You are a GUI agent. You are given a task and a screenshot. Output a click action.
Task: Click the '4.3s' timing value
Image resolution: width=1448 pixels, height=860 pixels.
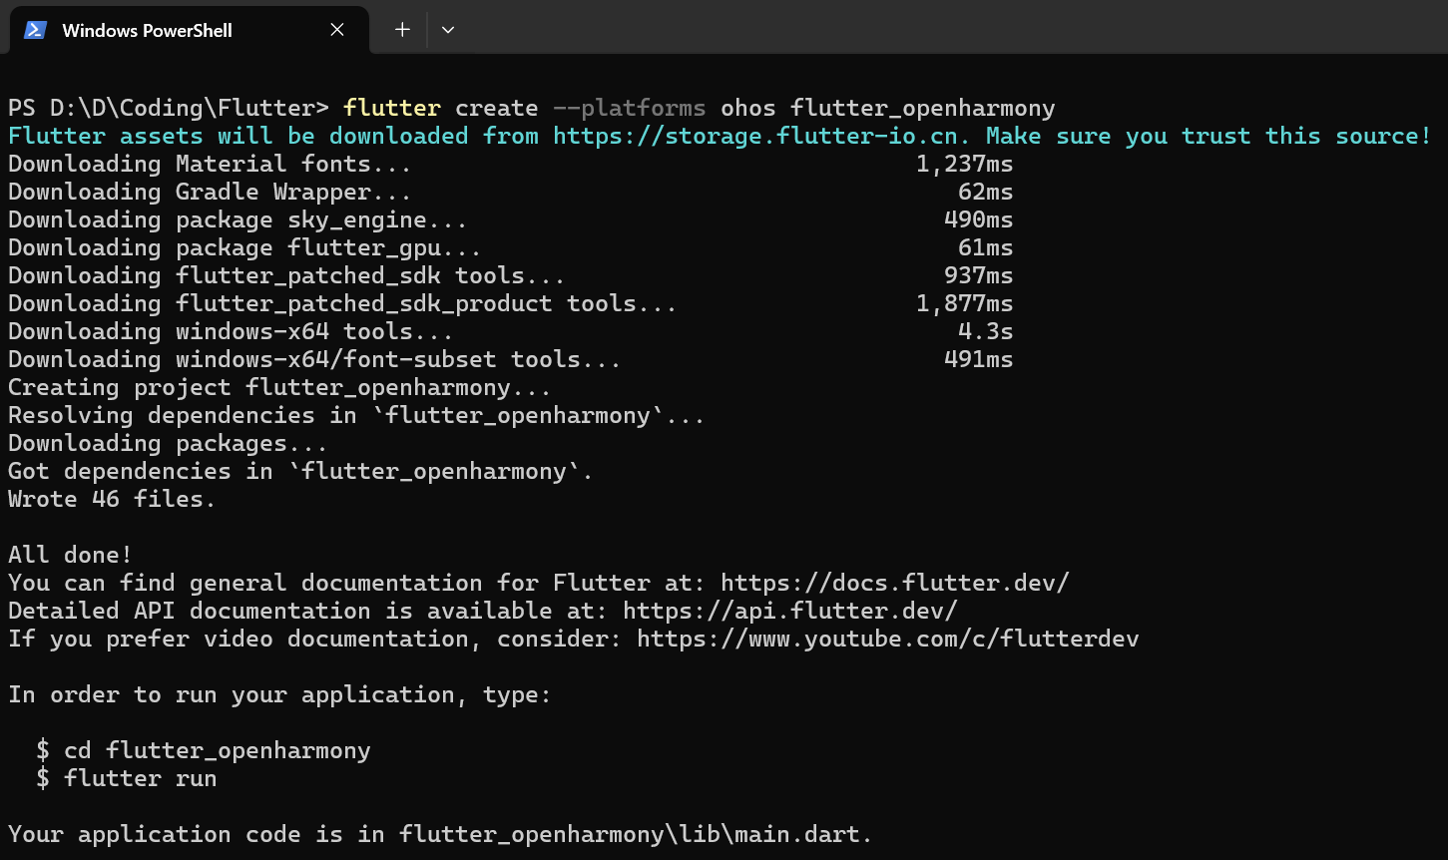(x=985, y=331)
